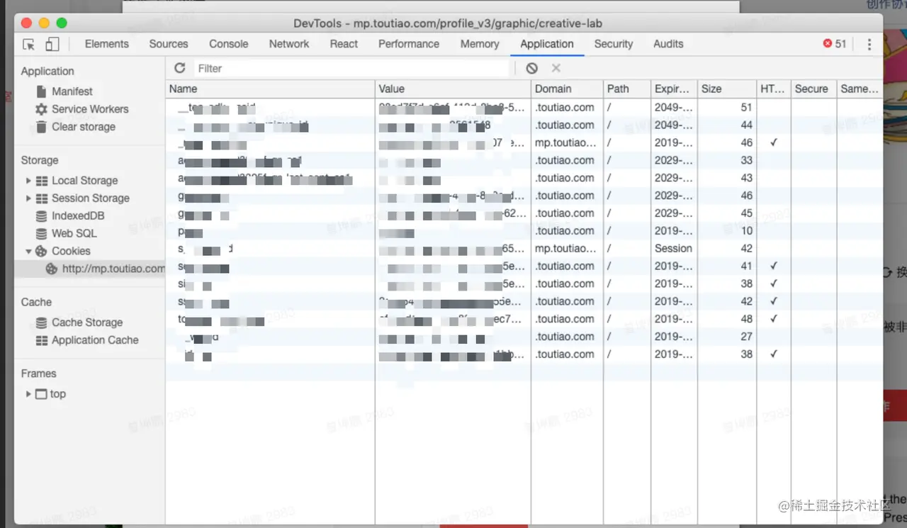Viewport: 907px width, 528px height.
Task: Open the error count indicator showing 51
Action: click(x=835, y=44)
